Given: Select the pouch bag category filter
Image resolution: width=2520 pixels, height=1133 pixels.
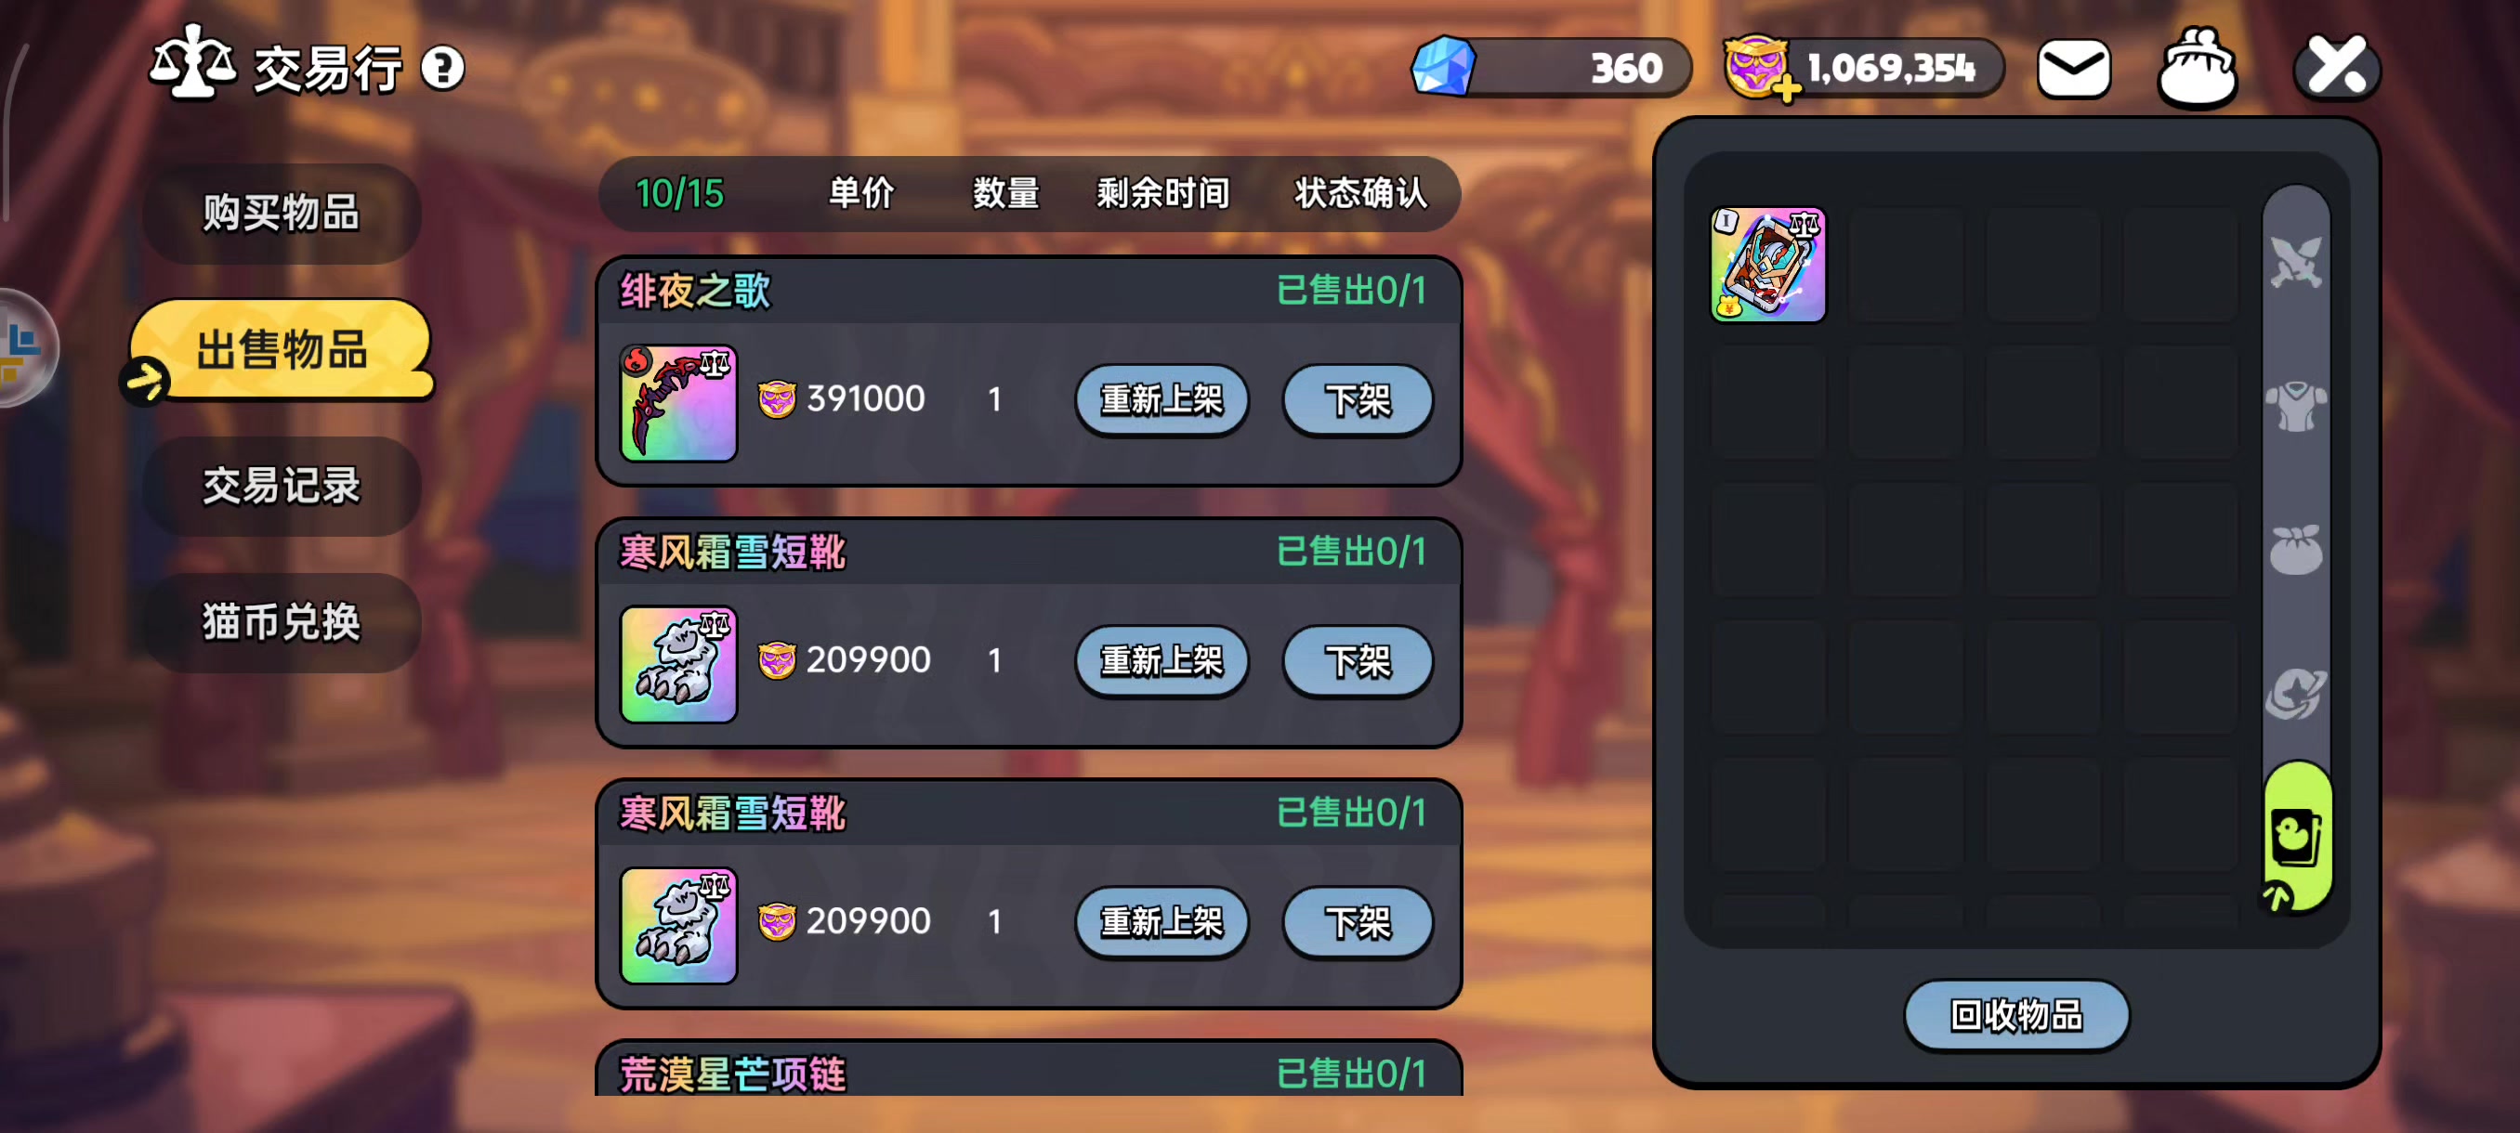Looking at the screenshot, I should pos(2295,550).
